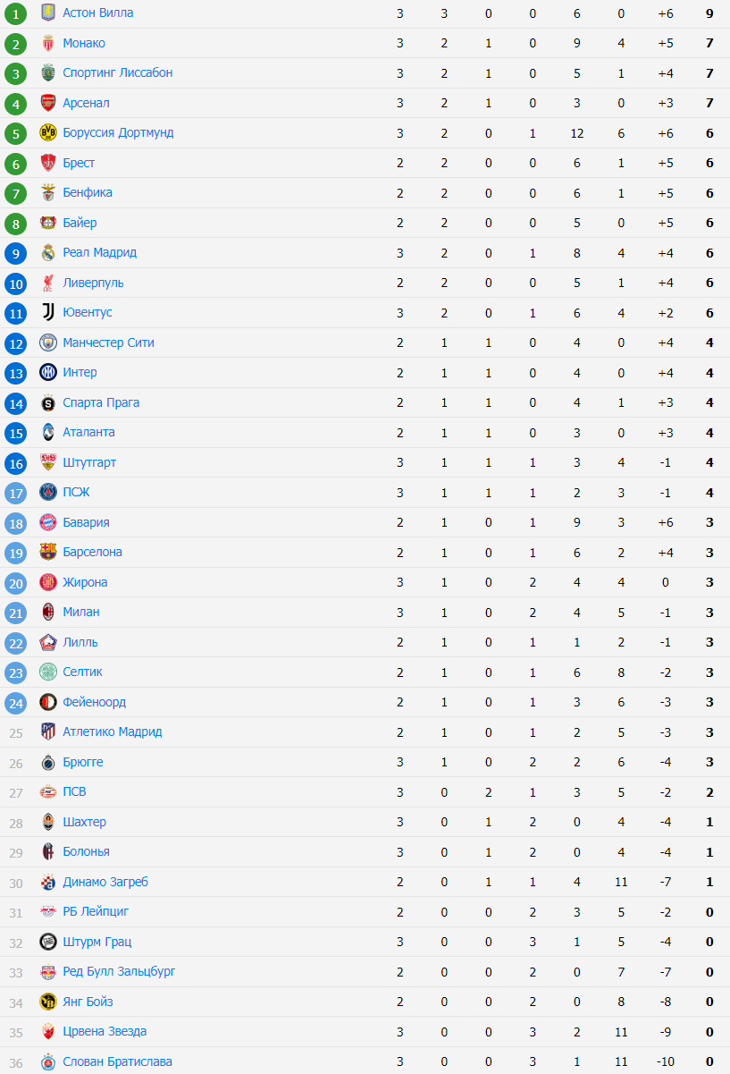Follow the Атлетико Мадрид link

click(x=113, y=732)
